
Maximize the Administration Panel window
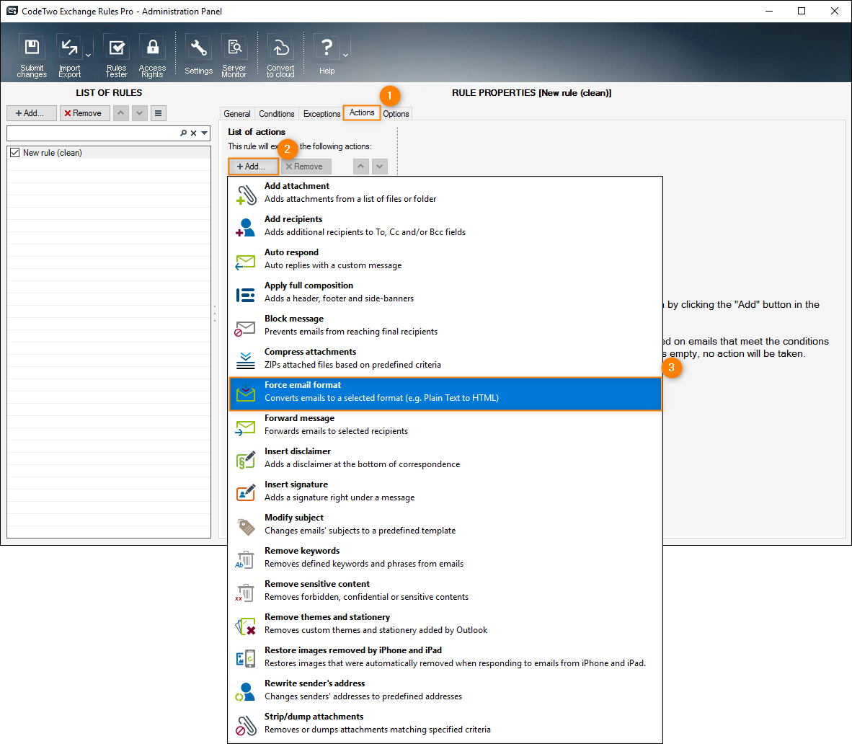point(802,11)
